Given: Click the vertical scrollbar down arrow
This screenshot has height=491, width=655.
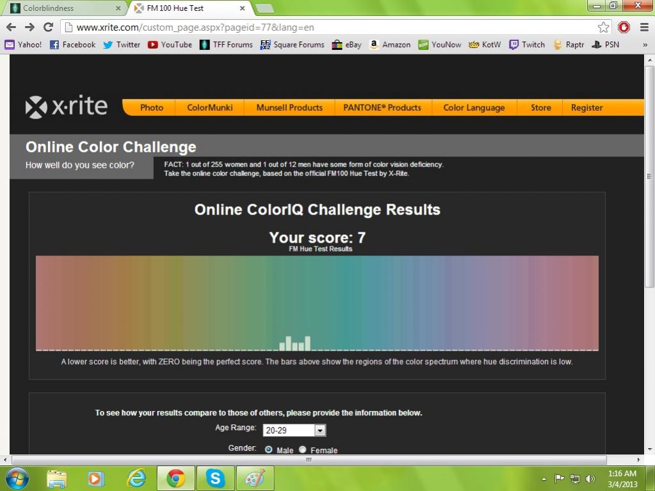Looking at the screenshot, I should tap(649, 449).
